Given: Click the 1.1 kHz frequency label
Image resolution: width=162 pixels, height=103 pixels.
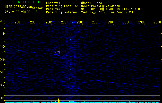Looking at the screenshot, I should 2,33.
